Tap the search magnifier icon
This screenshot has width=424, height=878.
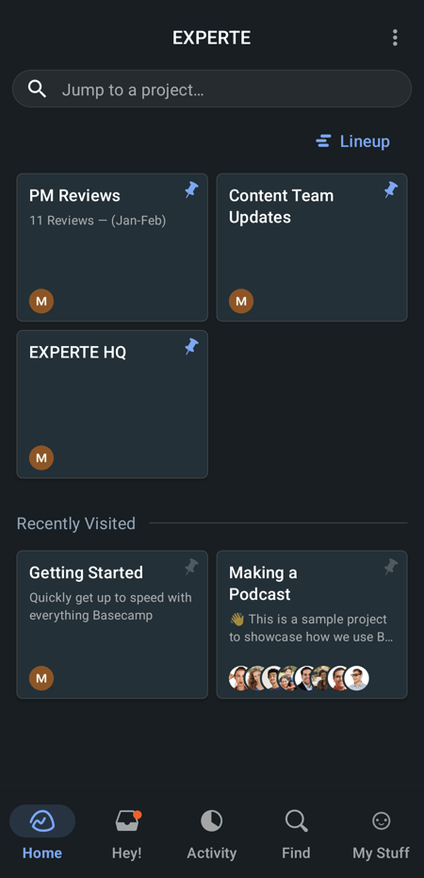(37, 89)
